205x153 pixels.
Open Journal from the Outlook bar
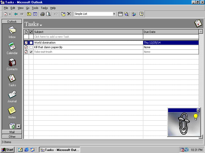[x=12, y=96]
